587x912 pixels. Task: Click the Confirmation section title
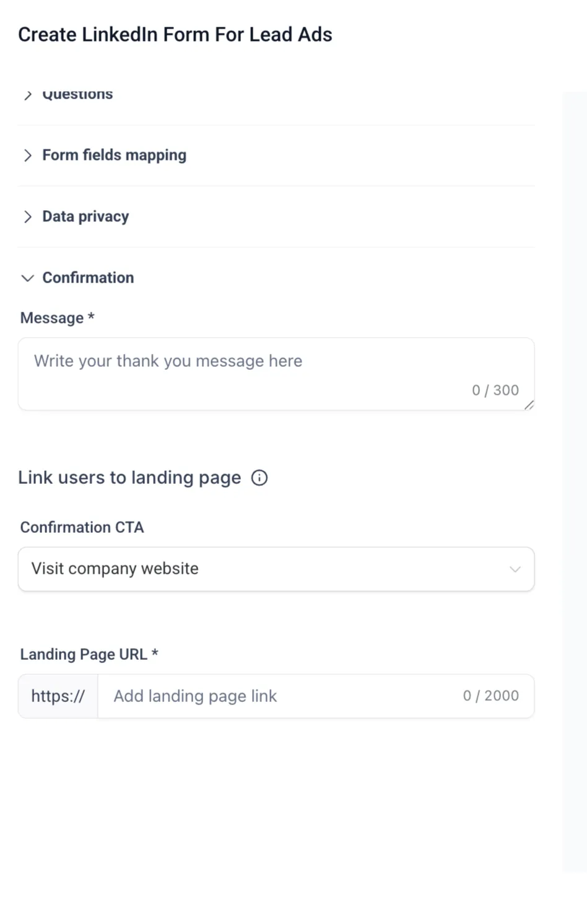pos(88,278)
